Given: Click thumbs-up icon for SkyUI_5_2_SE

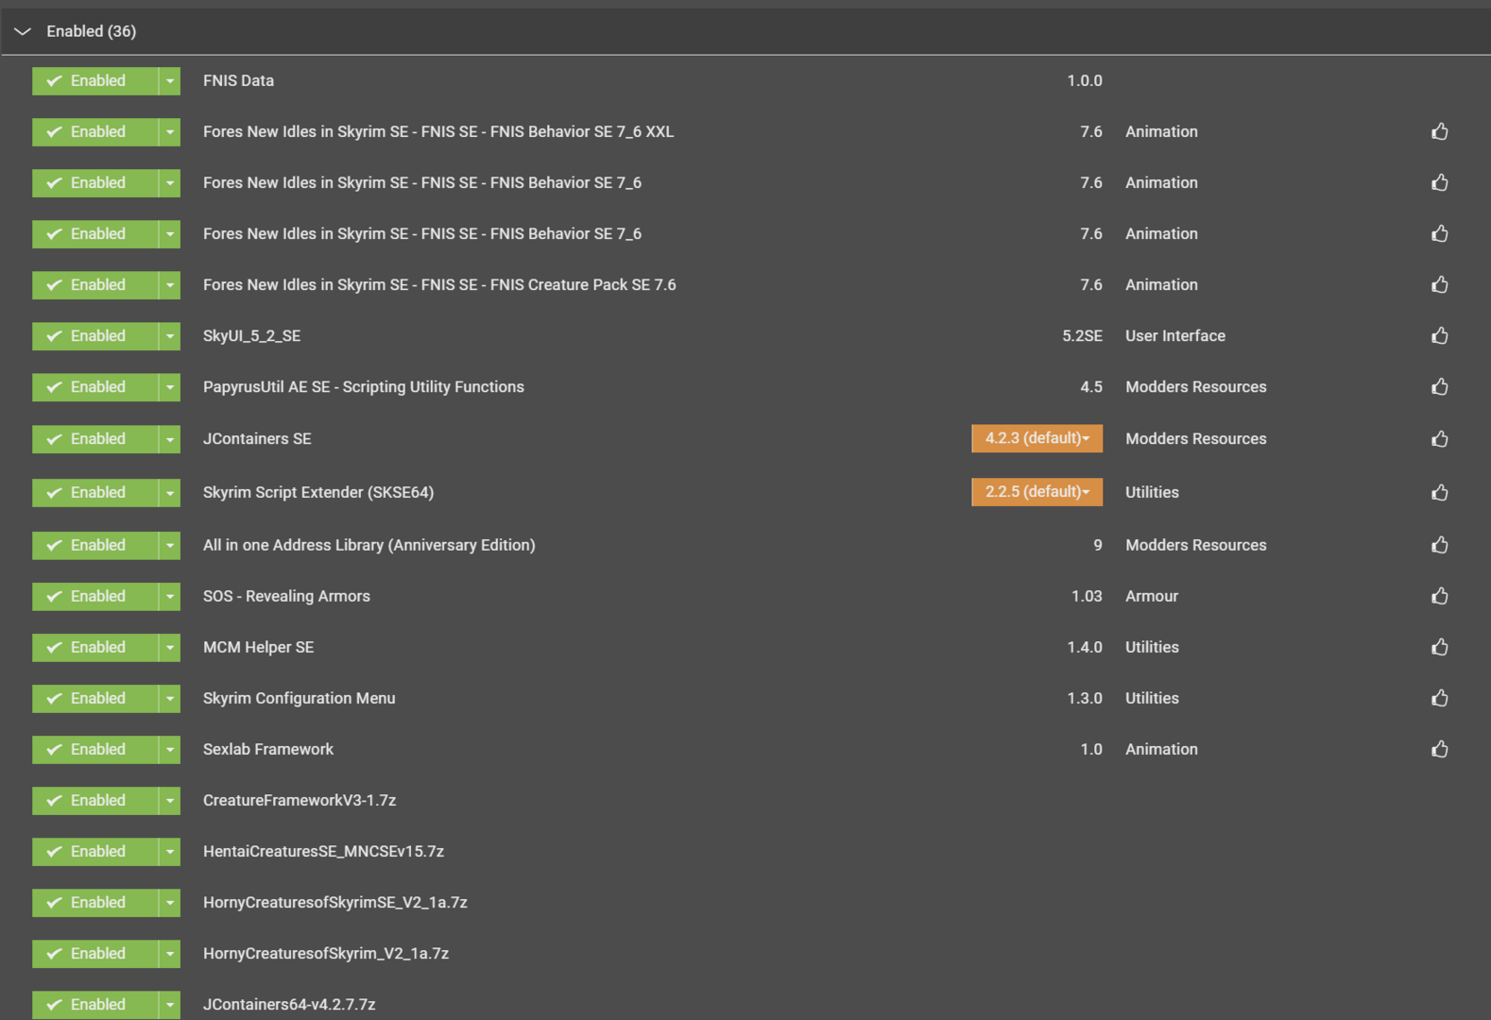Looking at the screenshot, I should coord(1439,335).
